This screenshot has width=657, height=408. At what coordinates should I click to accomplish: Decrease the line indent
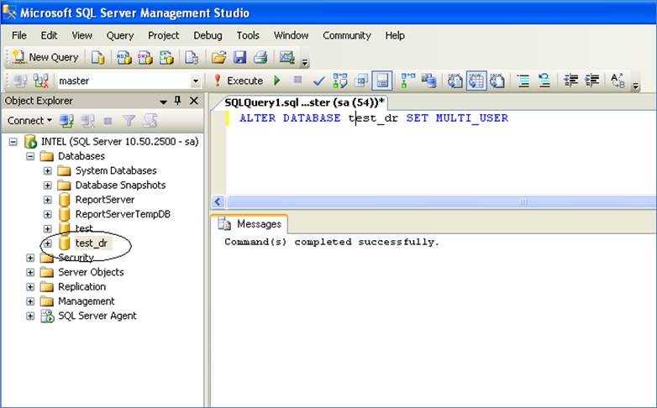pyautogui.click(x=570, y=81)
